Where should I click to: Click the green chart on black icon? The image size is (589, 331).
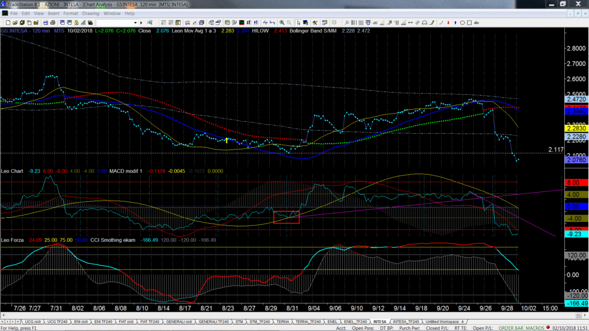point(242,23)
